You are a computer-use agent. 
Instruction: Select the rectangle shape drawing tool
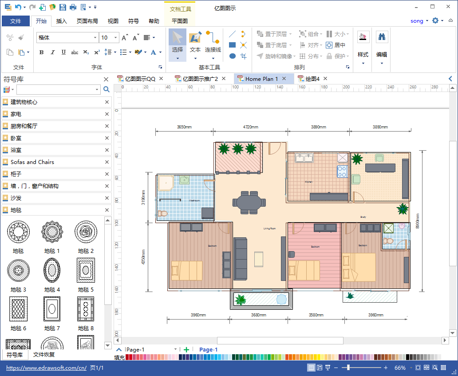tap(232, 45)
